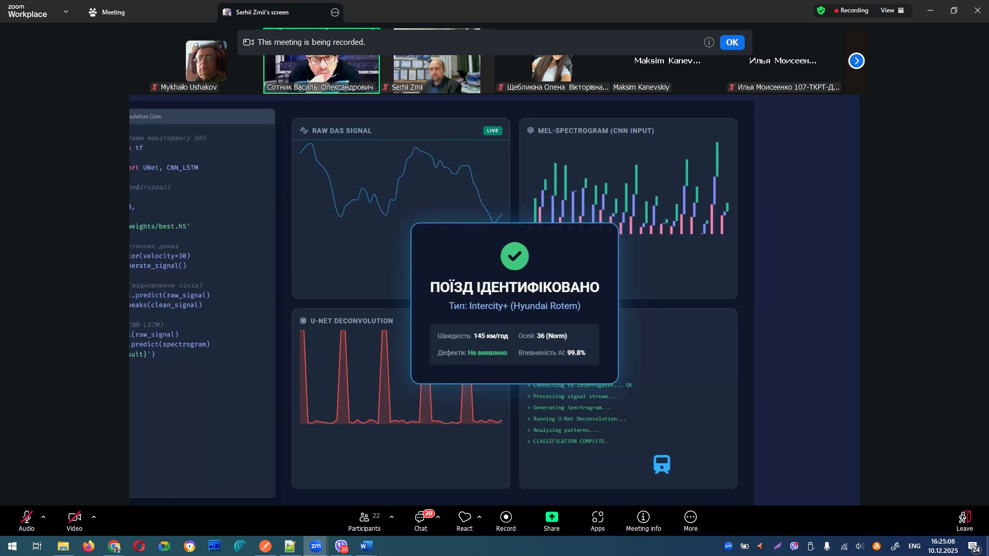Open the Apps panel

click(597, 520)
